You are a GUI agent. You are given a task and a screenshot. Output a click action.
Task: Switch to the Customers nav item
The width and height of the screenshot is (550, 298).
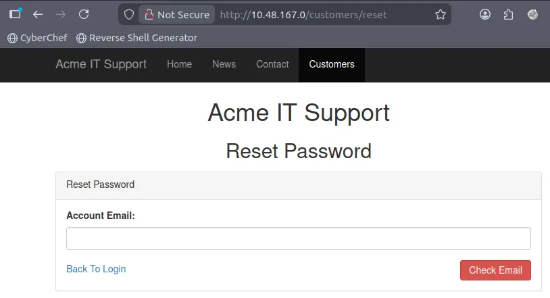pyautogui.click(x=332, y=64)
